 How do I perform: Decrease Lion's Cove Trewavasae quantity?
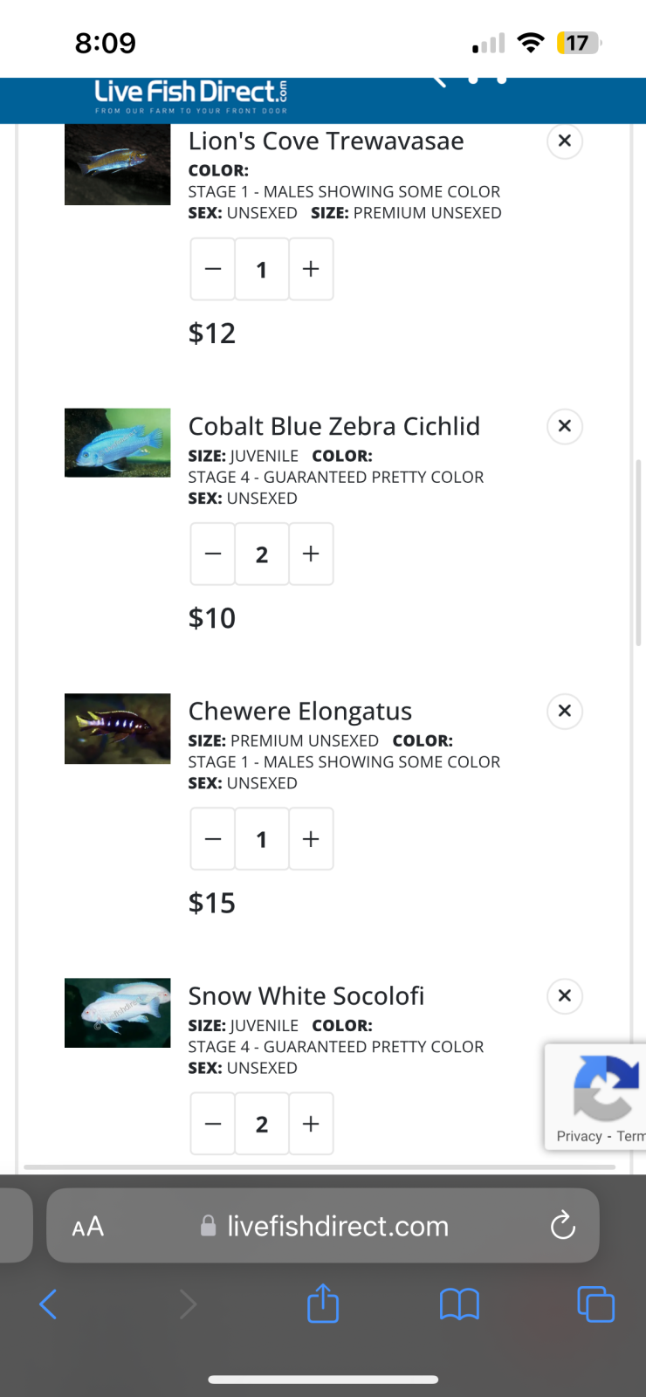coord(213,269)
